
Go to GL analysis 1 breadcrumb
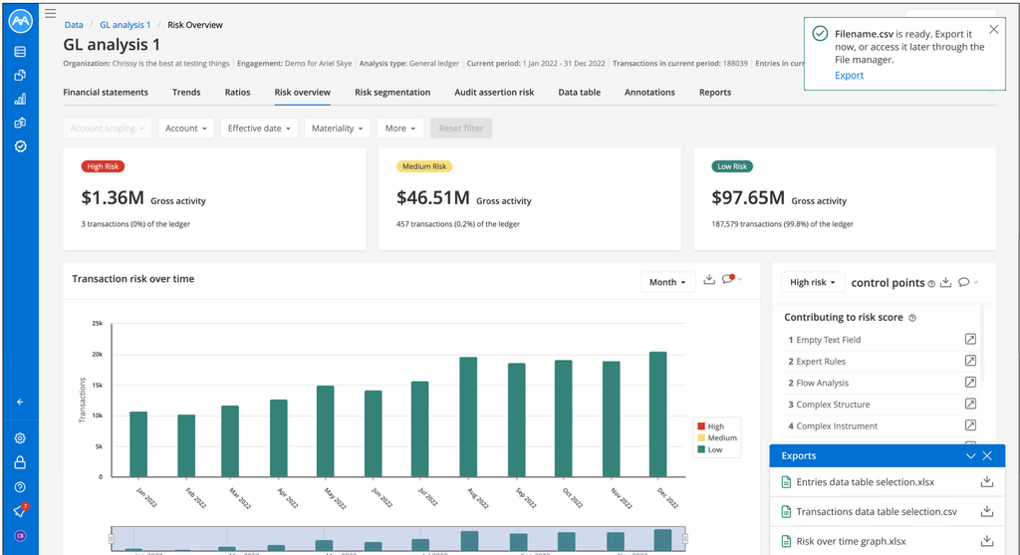125,25
